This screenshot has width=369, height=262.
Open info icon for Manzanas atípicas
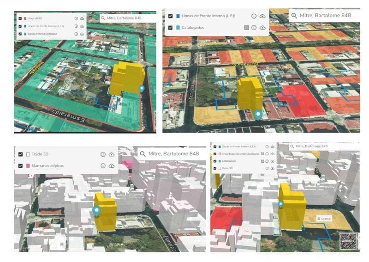103,165
